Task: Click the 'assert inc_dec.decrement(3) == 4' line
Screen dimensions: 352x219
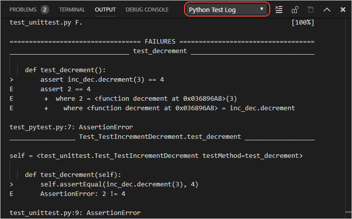Action: [102, 79]
